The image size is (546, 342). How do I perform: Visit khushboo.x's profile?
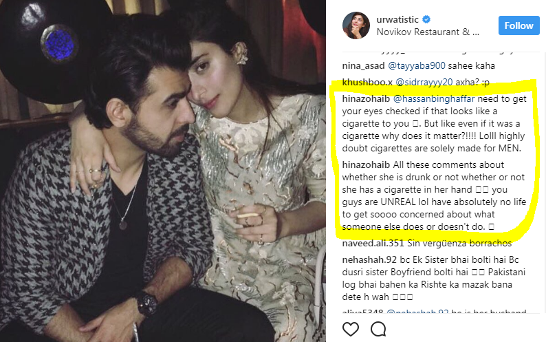point(367,83)
